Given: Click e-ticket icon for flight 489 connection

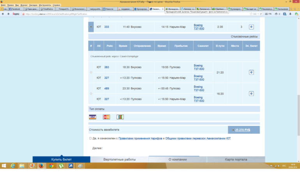Looking at the screenshot, I should (251, 93).
